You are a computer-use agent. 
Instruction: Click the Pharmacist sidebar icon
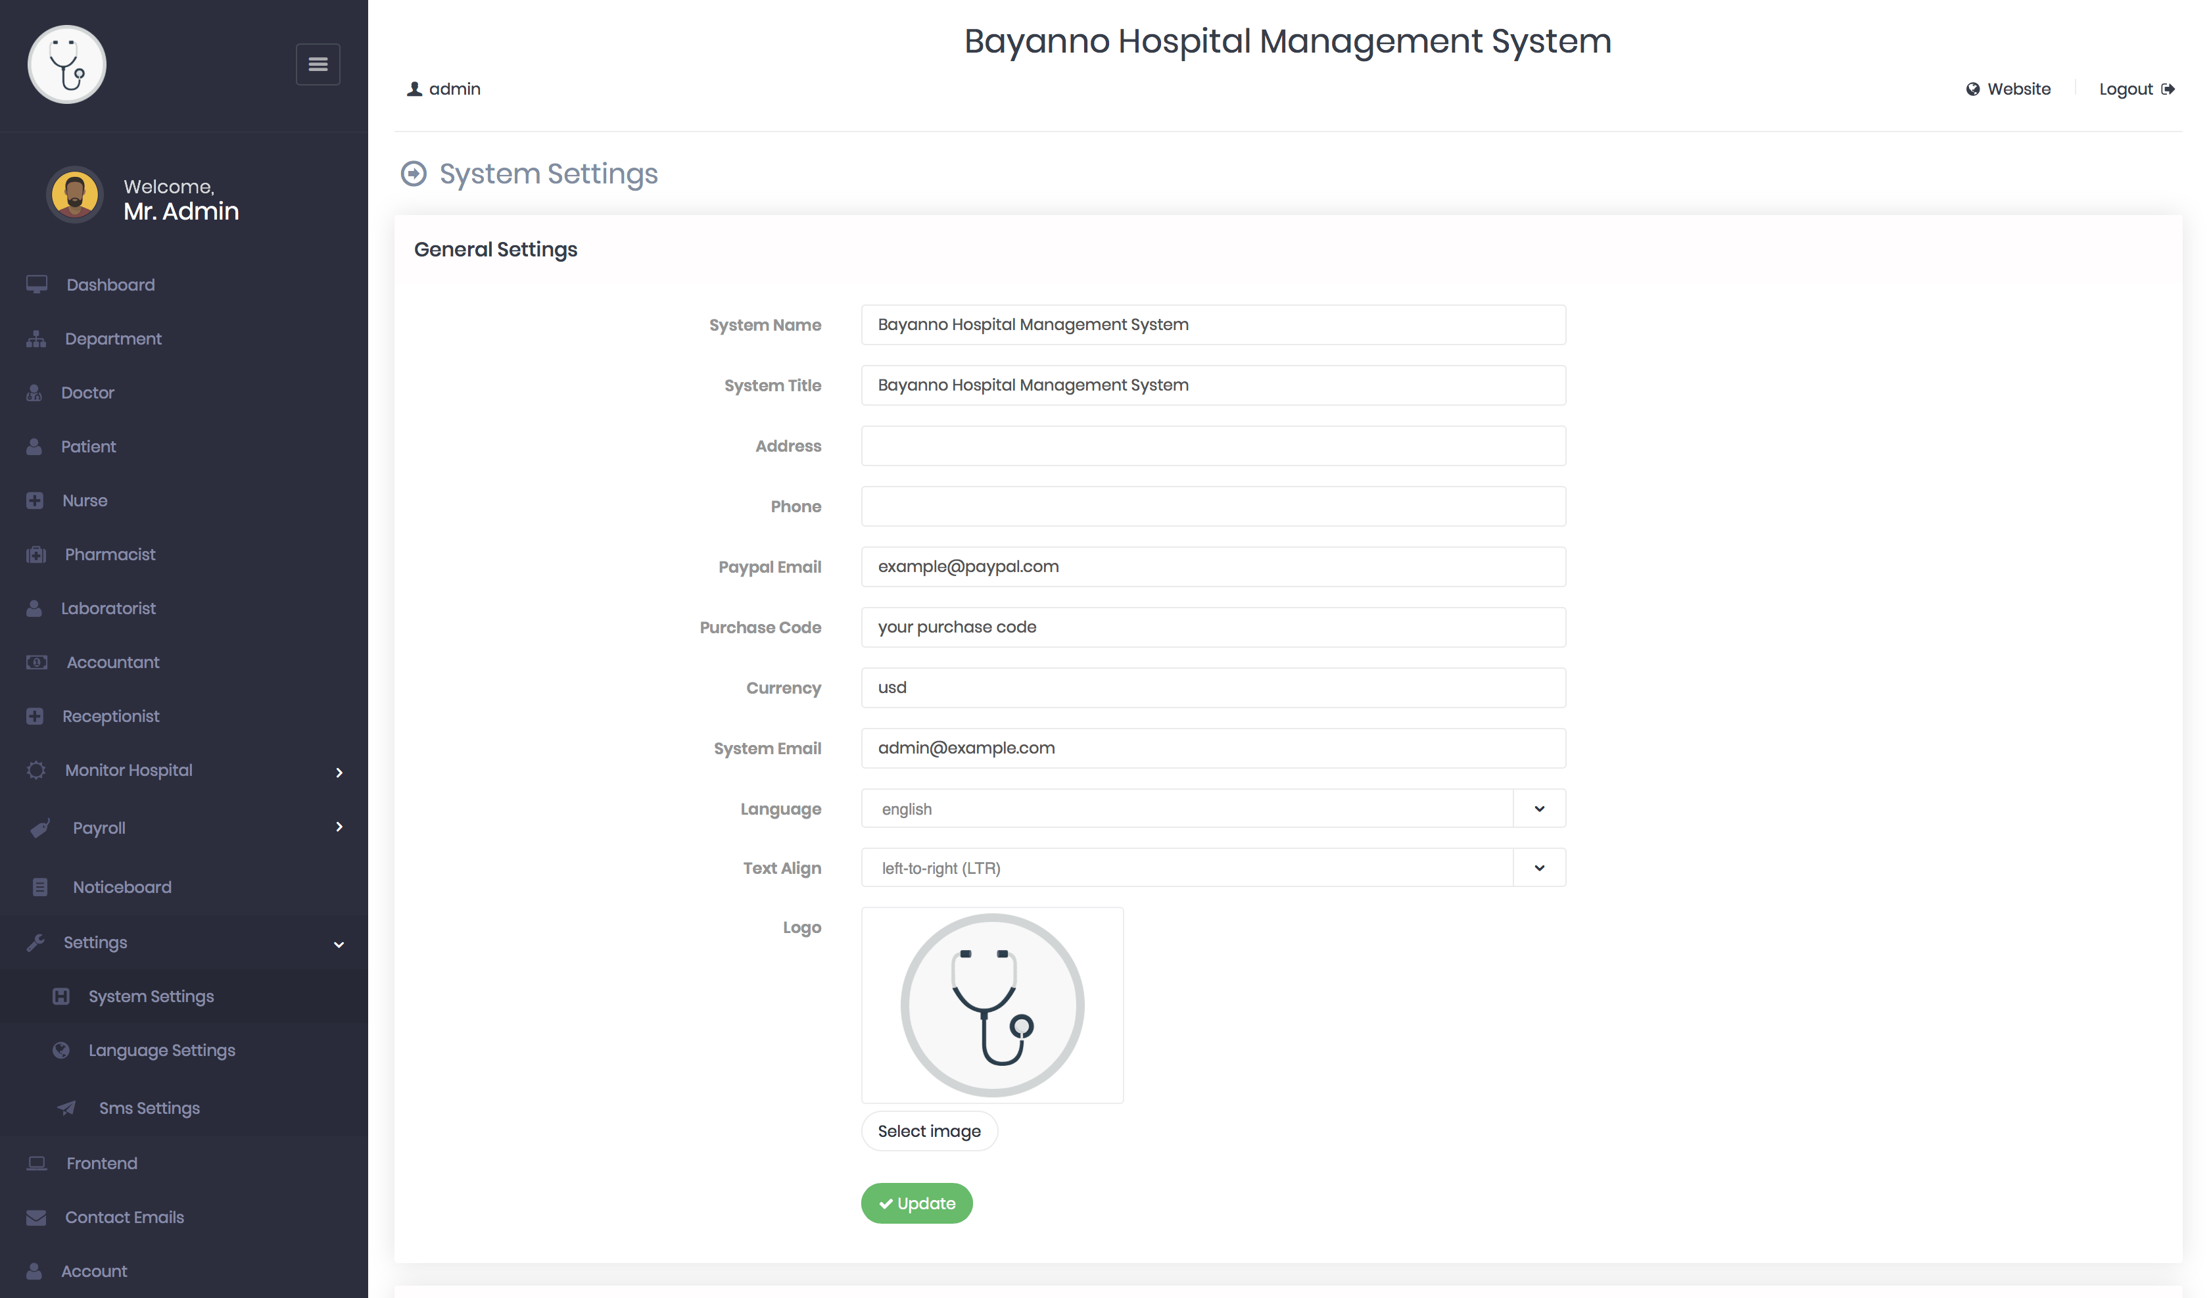click(x=37, y=553)
